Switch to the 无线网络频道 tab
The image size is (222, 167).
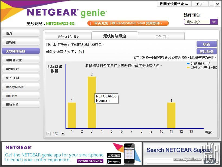(115, 36)
